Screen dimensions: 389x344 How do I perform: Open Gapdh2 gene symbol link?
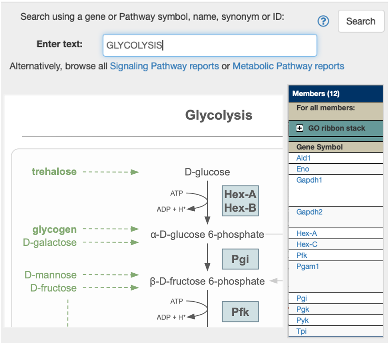(x=309, y=212)
